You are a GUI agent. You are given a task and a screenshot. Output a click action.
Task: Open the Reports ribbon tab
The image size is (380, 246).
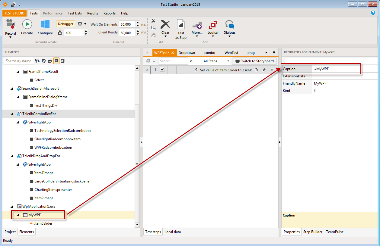[110, 13]
